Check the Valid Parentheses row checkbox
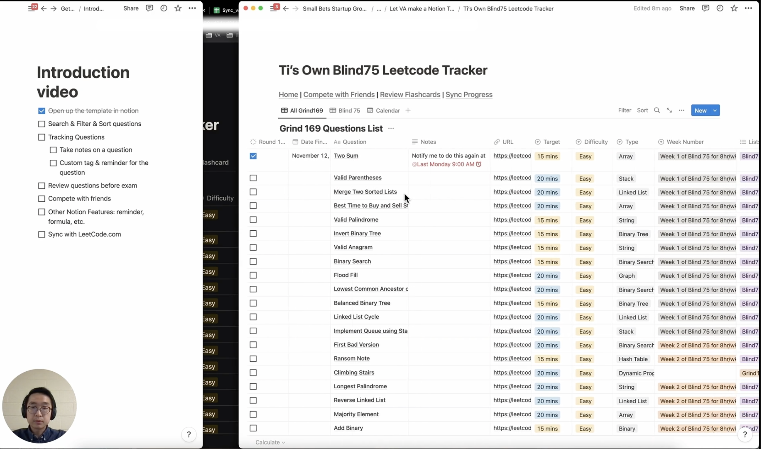761x449 pixels. pos(253,178)
